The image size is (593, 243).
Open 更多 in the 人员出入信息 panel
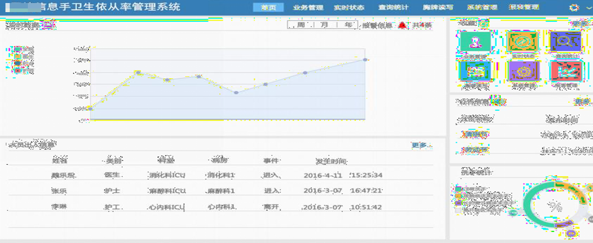point(421,145)
